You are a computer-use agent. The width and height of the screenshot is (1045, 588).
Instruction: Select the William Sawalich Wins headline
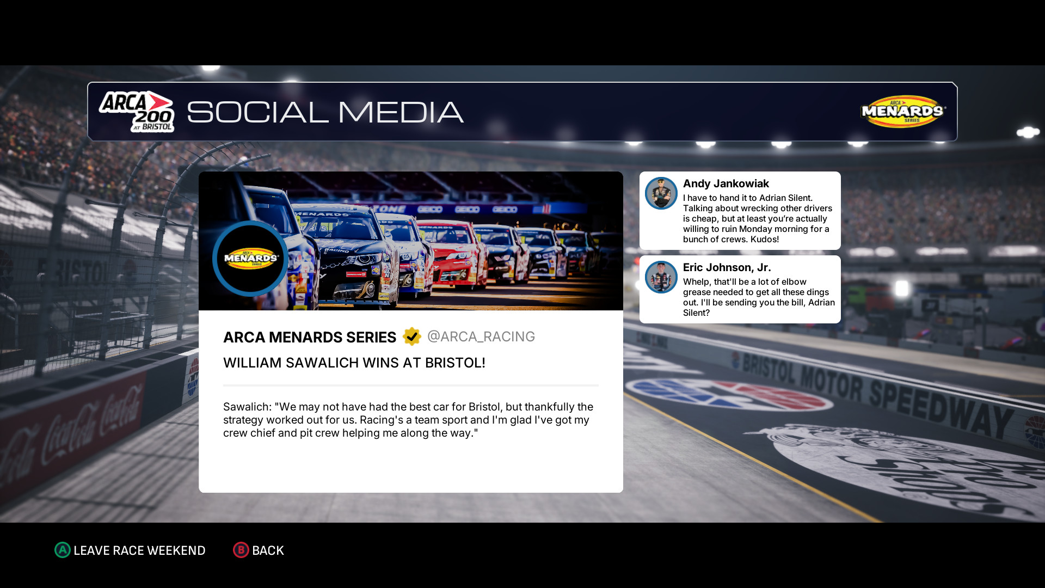(x=354, y=363)
